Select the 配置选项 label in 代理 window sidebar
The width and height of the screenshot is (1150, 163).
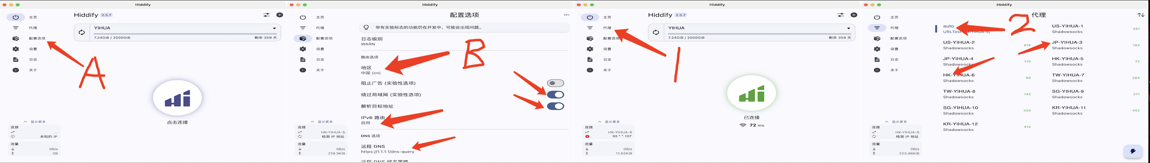click(899, 38)
